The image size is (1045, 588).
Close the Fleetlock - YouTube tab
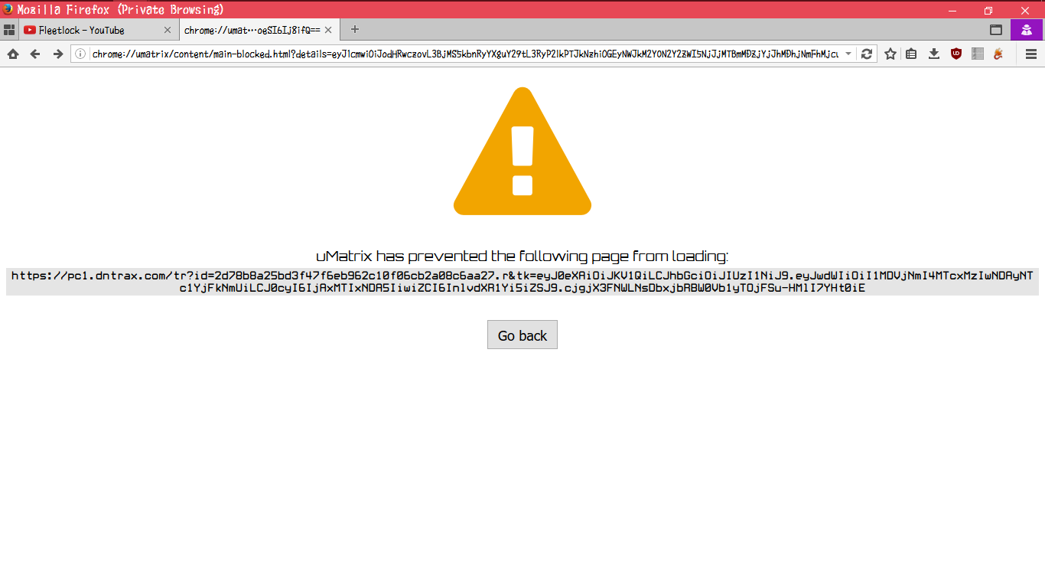click(168, 30)
